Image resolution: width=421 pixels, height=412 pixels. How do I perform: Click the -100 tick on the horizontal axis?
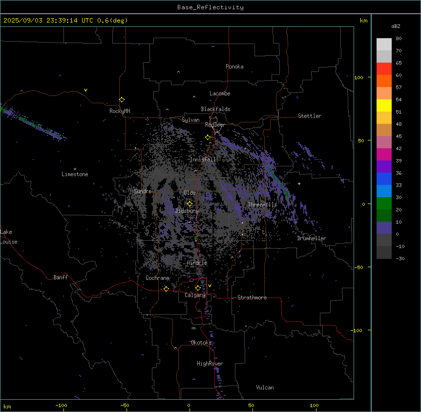(61, 406)
